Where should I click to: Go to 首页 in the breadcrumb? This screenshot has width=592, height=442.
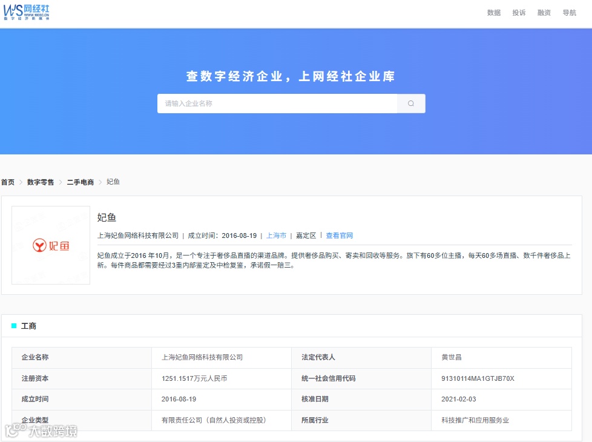pyautogui.click(x=7, y=182)
